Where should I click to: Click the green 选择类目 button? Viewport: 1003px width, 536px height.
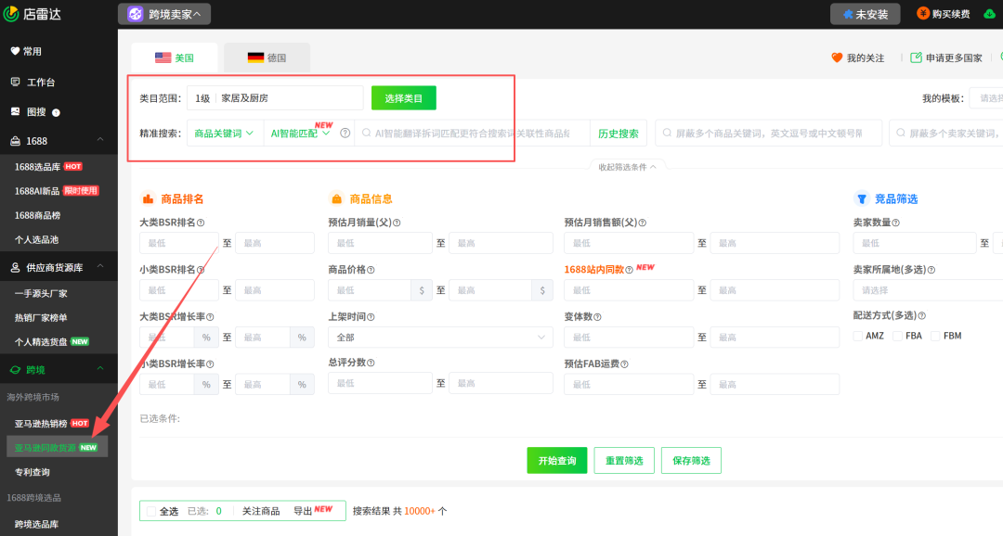click(403, 97)
